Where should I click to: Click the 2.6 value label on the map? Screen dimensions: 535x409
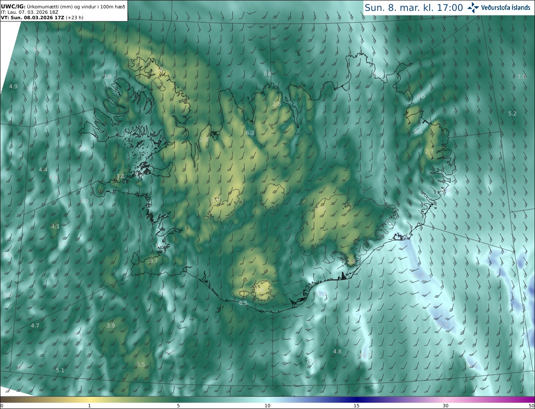click(277, 104)
